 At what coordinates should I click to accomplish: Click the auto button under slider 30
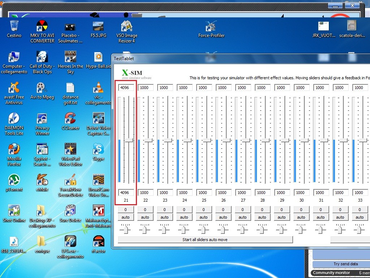coord(301,217)
